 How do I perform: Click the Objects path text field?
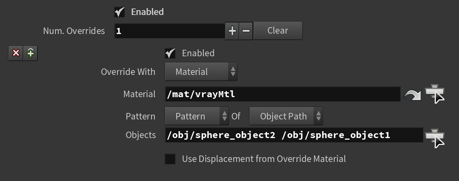[294, 135]
